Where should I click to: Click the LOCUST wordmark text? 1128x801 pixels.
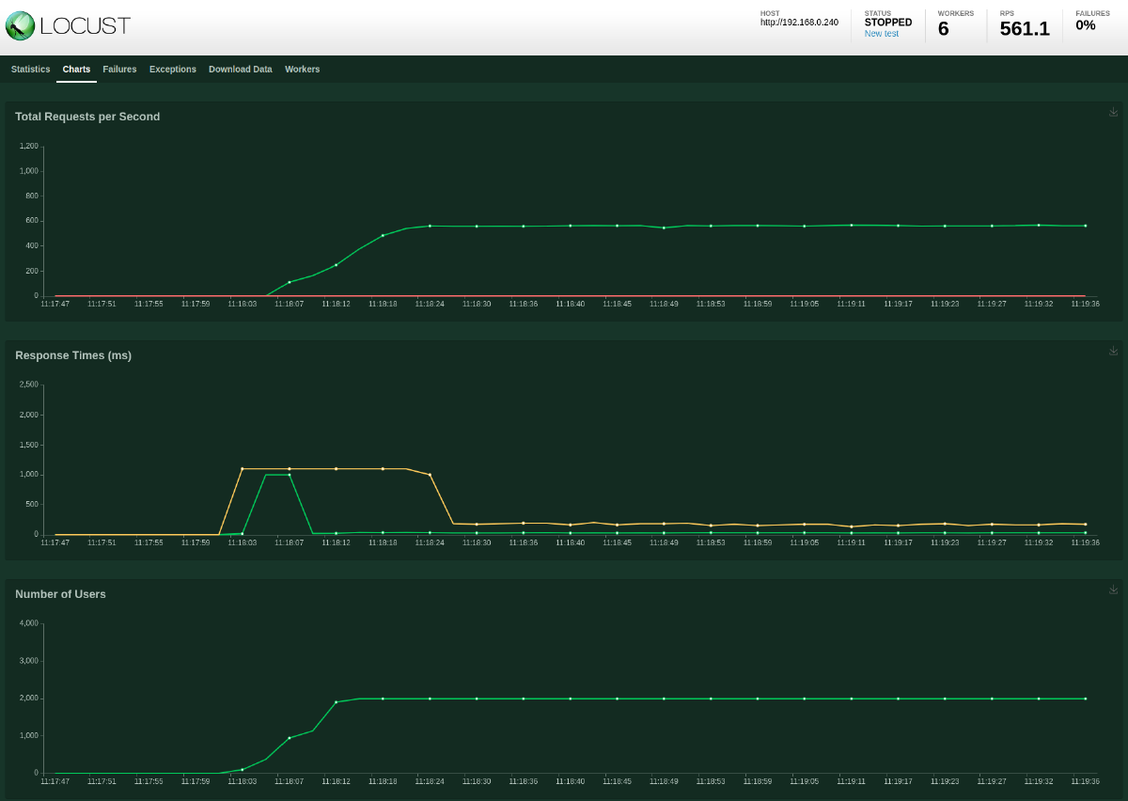(86, 26)
